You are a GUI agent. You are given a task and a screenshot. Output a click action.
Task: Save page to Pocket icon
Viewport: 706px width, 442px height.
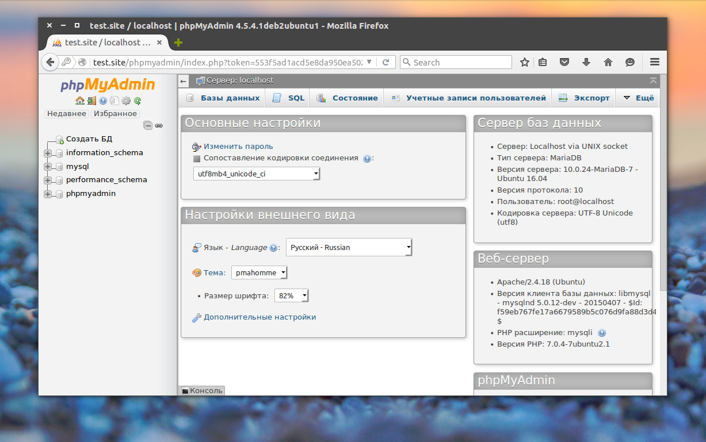tap(564, 62)
